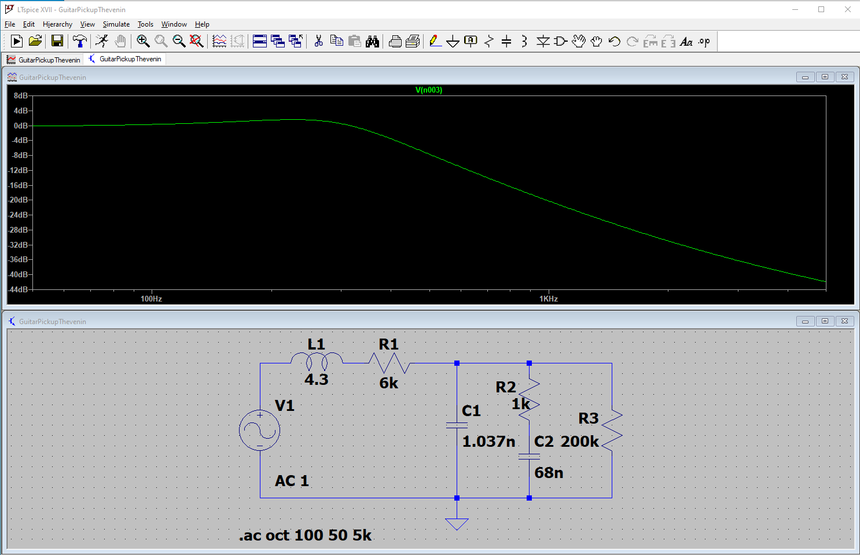The image size is (860, 555).
Task: Click the V(n003) trace label
Action: pyautogui.click(x=428, y=90)
